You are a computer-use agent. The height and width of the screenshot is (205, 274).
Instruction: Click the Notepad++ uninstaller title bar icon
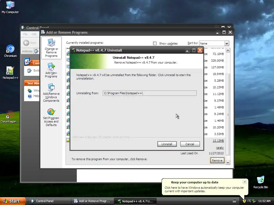click(x=73, y=50)
